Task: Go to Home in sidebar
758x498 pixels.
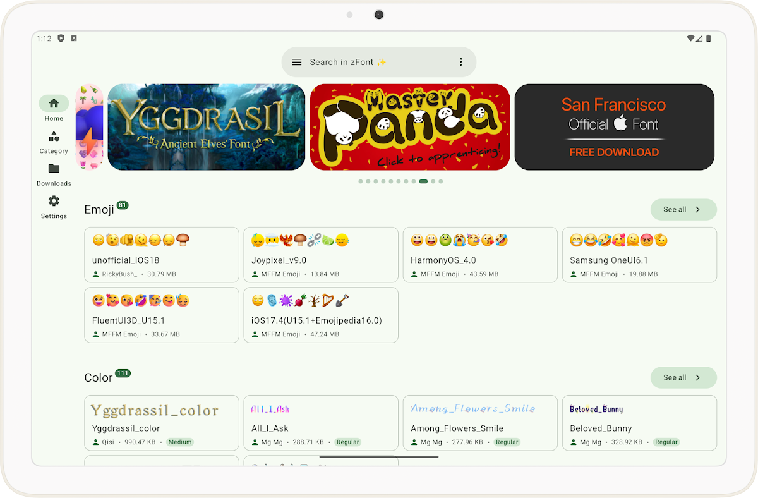Action: point(54,108)
